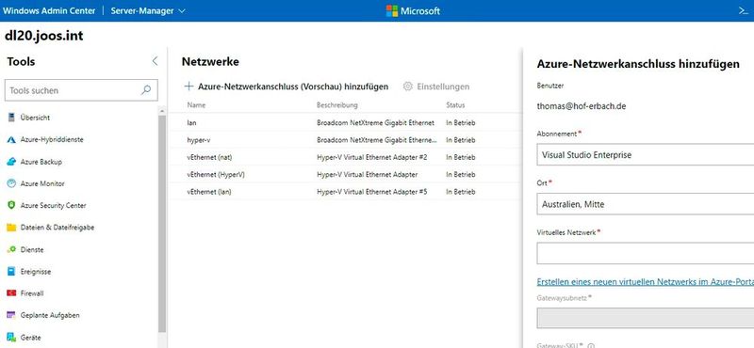The height and width of the screenshot is (348, 754).
Task: Click the Azure-Hybriddienste icon
Action: pos(11,140)
